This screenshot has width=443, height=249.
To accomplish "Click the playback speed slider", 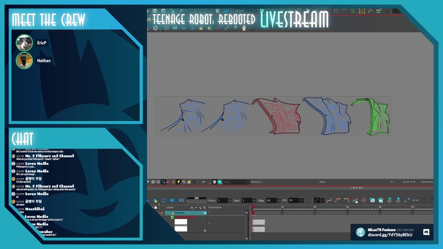I will 197,198.
